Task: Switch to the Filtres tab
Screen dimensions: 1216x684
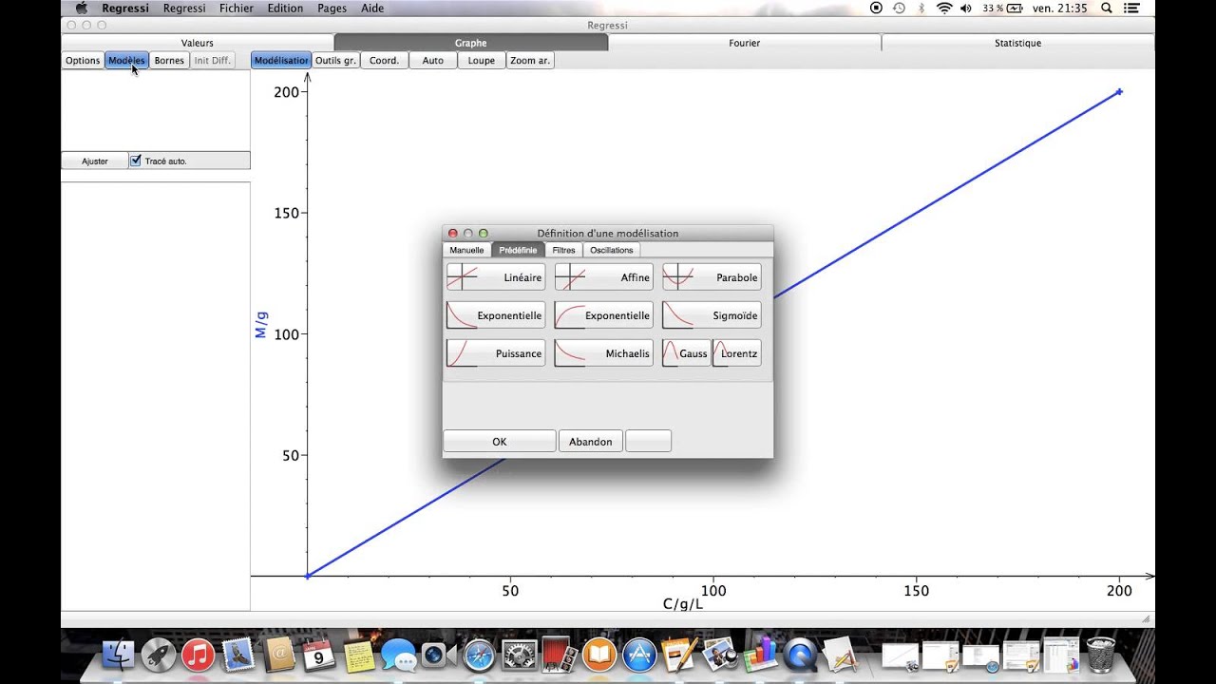Action: [x=563, y=250]
